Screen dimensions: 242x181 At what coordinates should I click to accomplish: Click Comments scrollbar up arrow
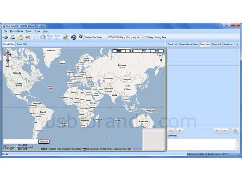coord(237,140)
